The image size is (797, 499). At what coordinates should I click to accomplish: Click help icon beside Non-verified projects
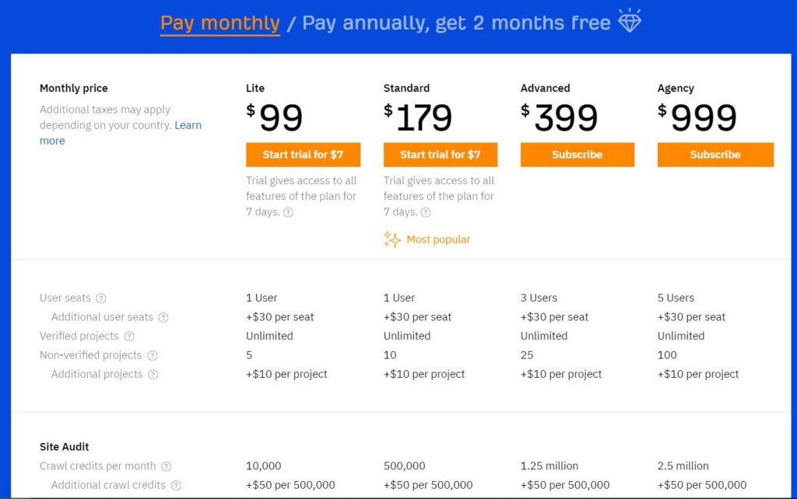tap(153, 356)
